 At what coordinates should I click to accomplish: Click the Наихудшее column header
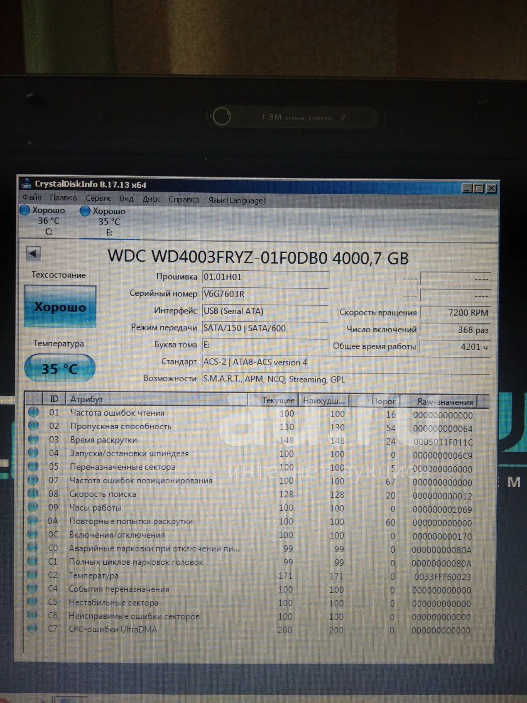click(x=324, y=401)
